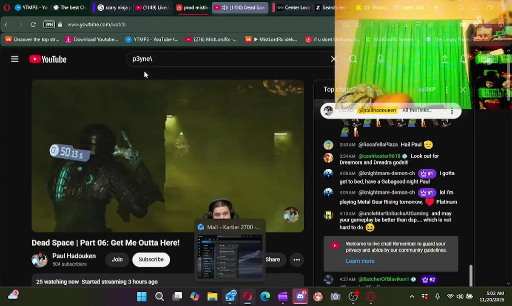Switch to (1149) Liked tab
This screenshot has height=306, width=512.
(x=152, y=8)
